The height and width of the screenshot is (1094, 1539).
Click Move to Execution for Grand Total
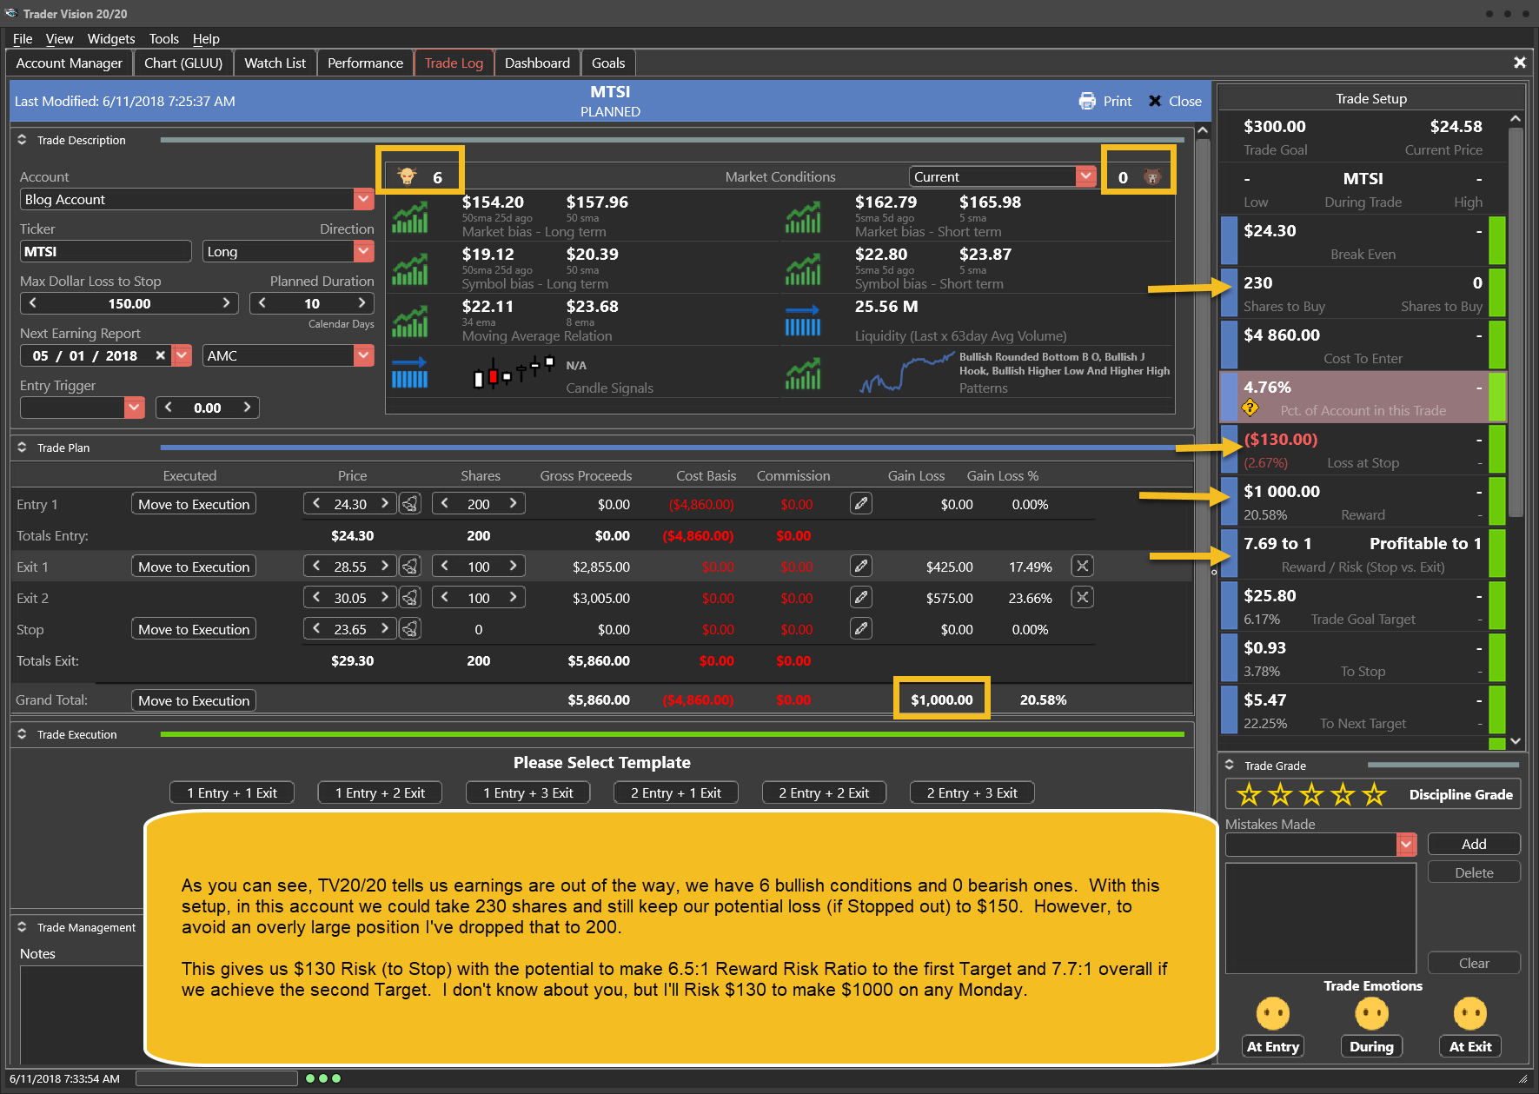pos(194,700)
